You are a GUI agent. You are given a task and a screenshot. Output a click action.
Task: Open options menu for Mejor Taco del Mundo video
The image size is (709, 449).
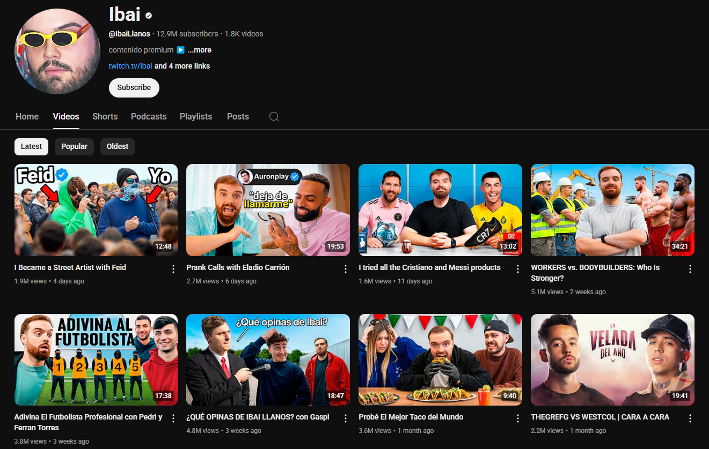[x=518, y=418]
